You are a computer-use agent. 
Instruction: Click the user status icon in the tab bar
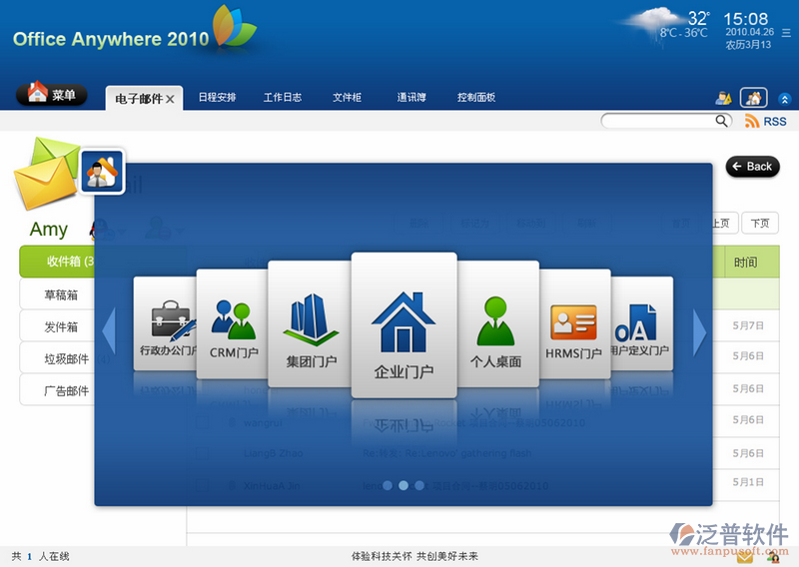723,98
